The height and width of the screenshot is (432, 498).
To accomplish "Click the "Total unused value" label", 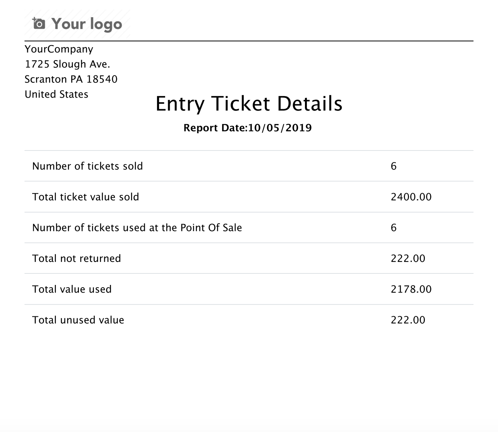I will tap(78, 320).
